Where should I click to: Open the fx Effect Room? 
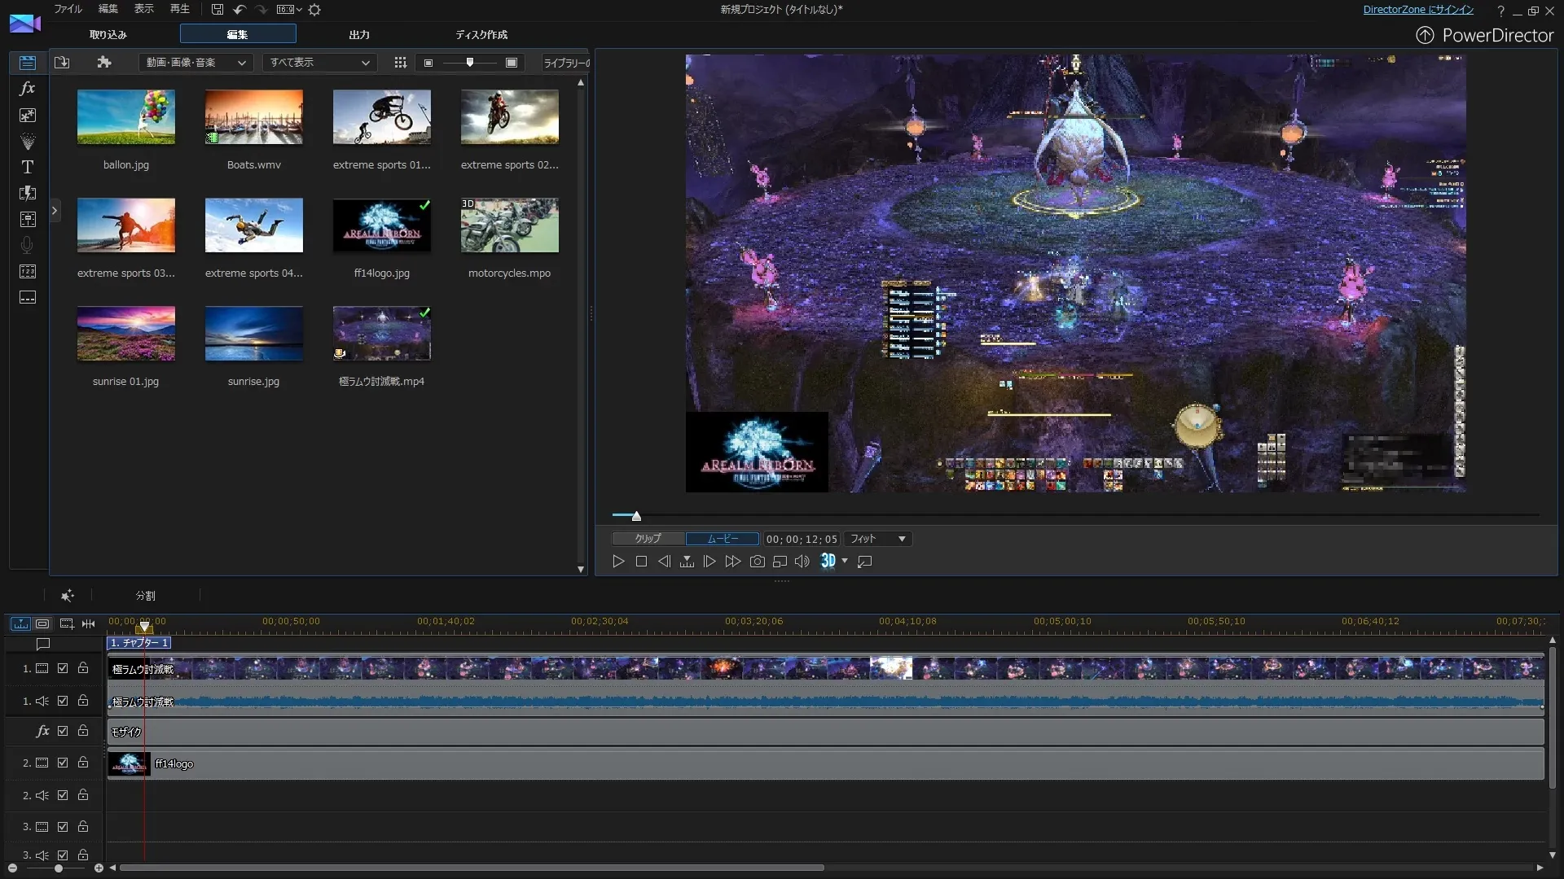point(27,88)
